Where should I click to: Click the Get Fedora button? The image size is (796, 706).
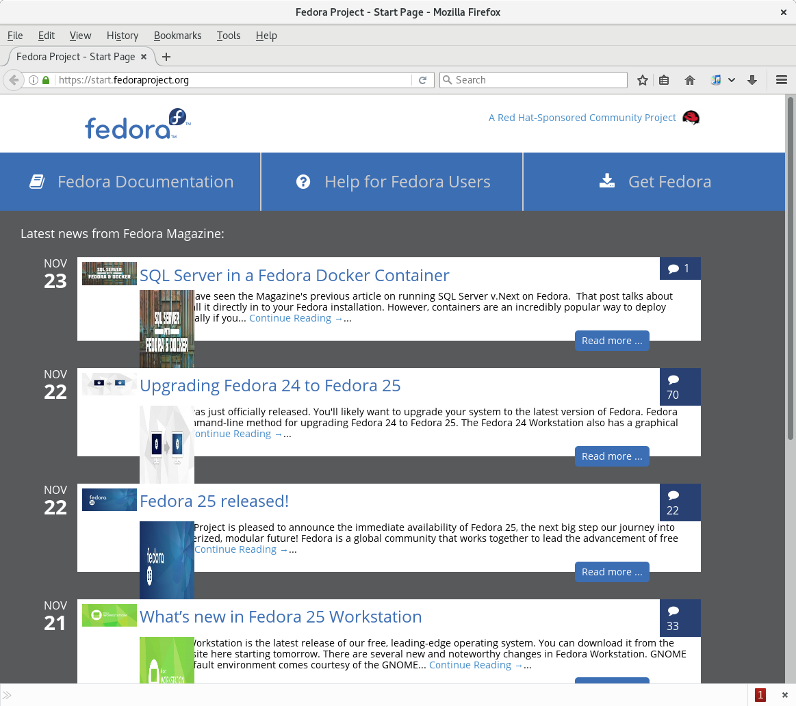654,182
